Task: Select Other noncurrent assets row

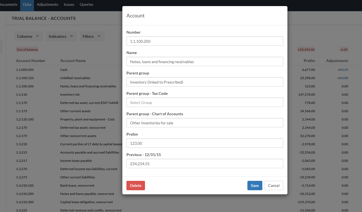Action: point(78,136)
